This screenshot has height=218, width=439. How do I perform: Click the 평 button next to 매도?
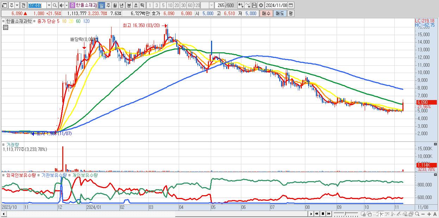(290, 13)
